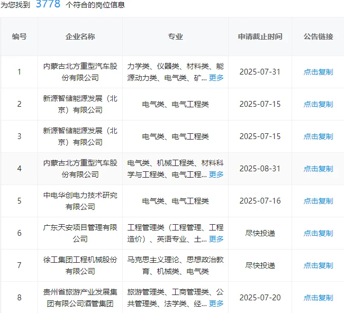Select the 3778 result count

[48, 4]
